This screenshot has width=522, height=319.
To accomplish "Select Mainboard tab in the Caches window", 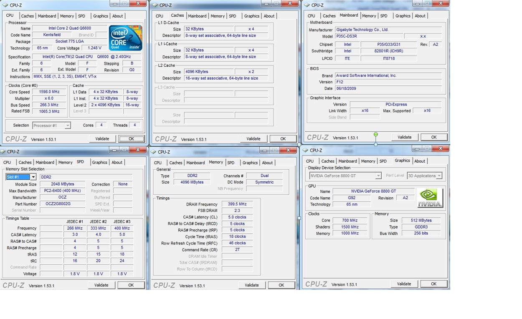I will point(197,16).
